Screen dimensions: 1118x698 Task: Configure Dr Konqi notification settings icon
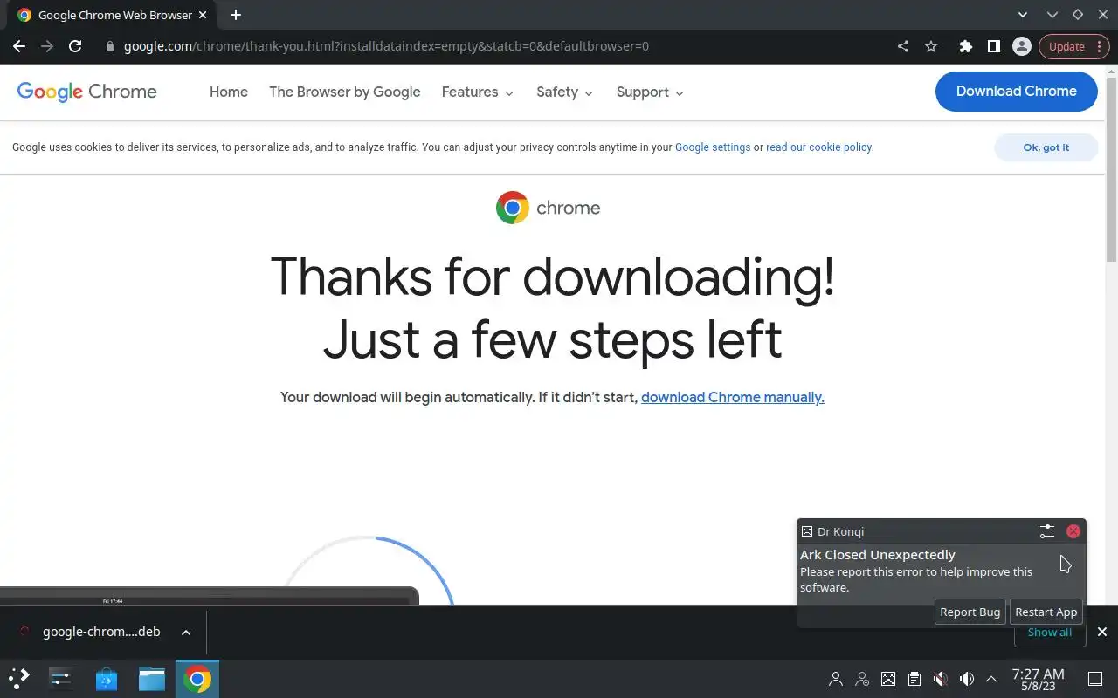[x=1047, y=530]
